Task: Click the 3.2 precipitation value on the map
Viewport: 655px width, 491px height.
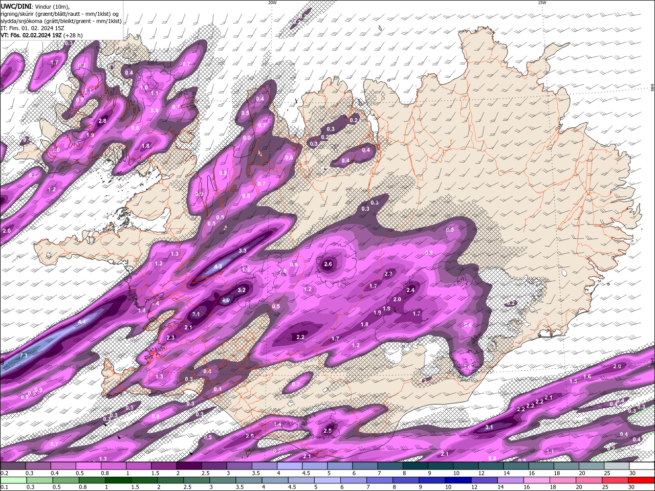Action: [x=242, y=290]
